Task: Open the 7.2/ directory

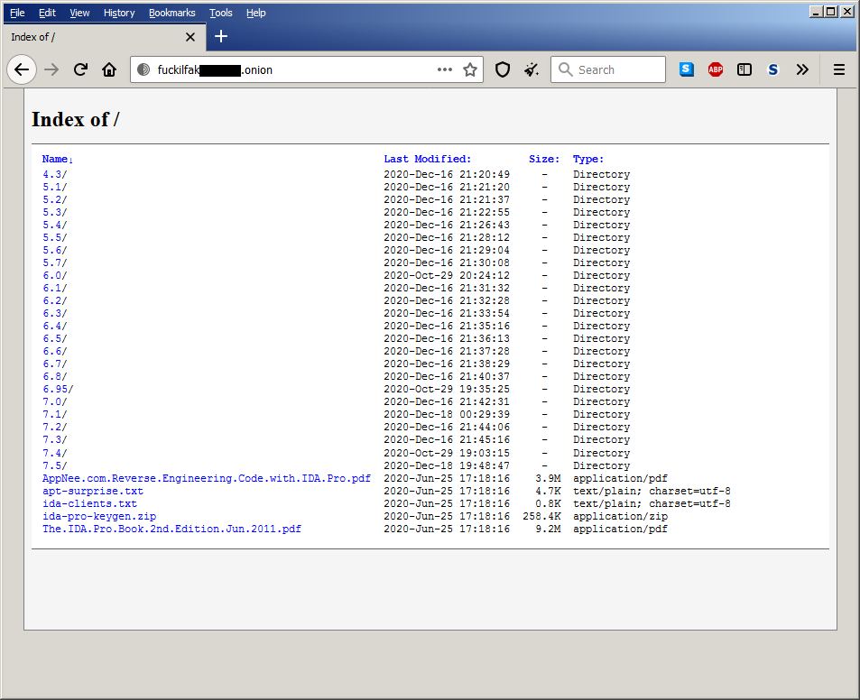Action: (x=55, y=427)
